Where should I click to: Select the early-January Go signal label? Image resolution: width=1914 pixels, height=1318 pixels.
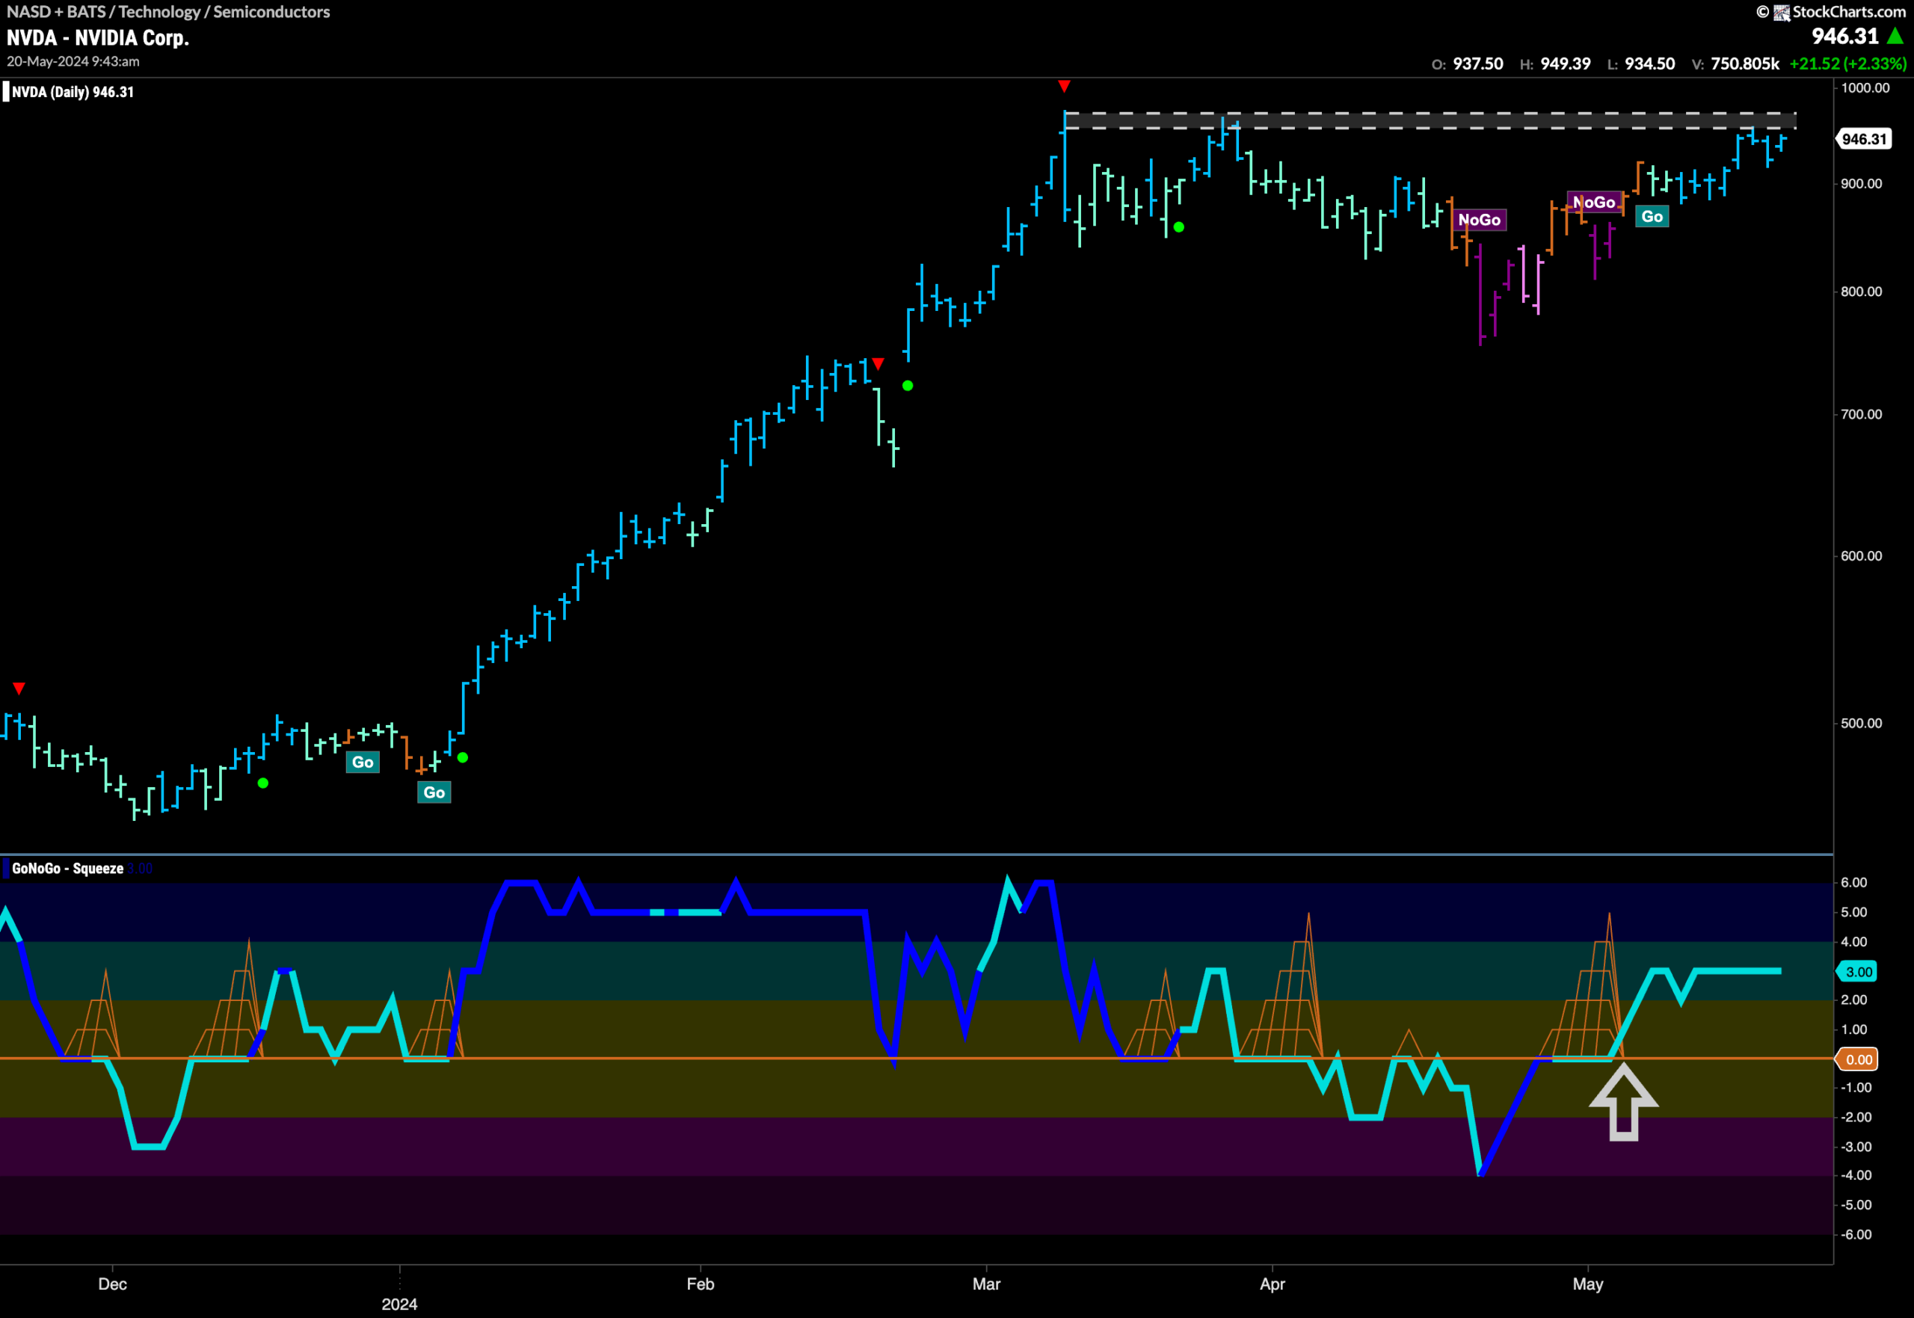434,792
